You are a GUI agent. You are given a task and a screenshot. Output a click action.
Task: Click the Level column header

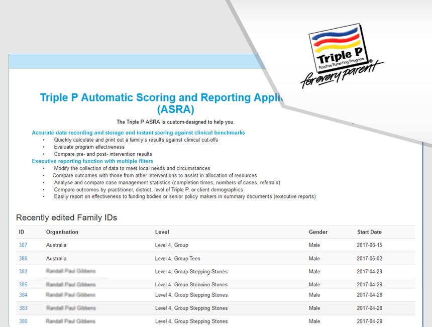point(162,232)
